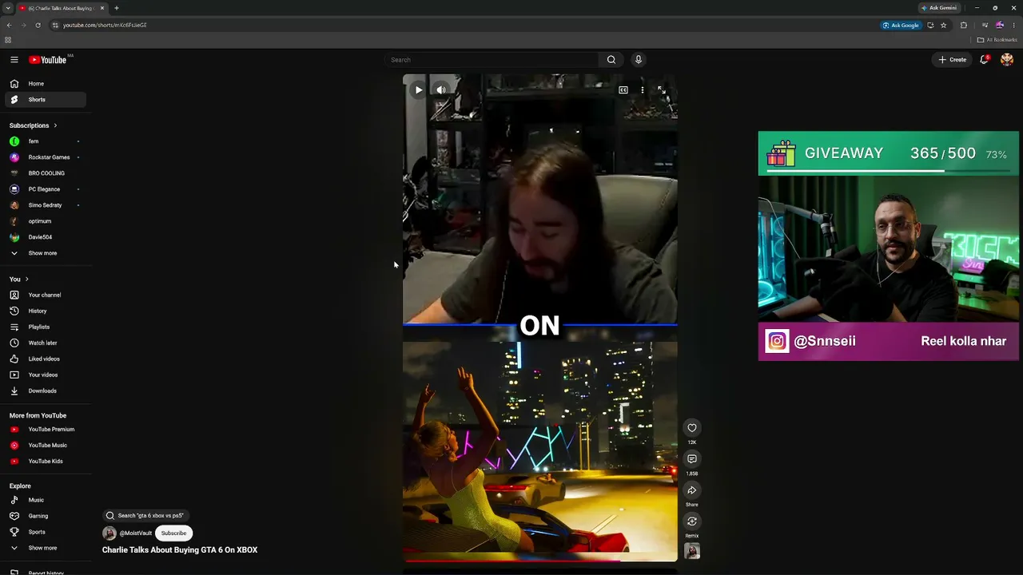Play the Shorts video
Screen dimensions: 1023x575
[418, 90]
